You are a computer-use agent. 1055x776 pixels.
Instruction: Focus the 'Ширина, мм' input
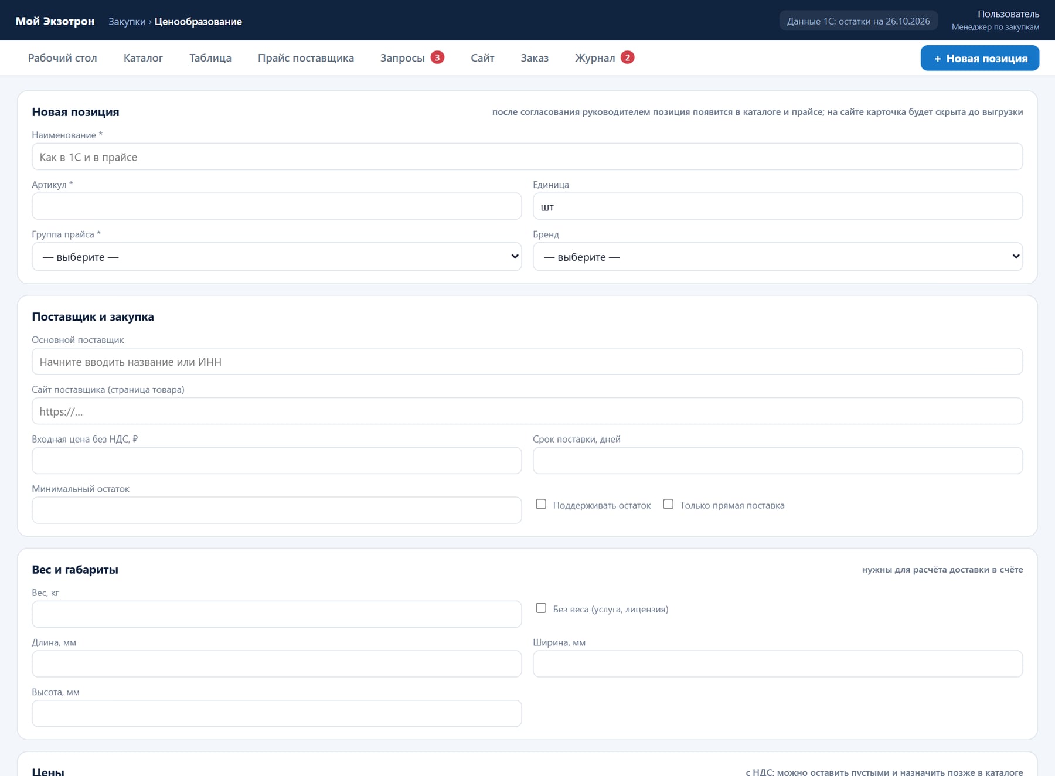click(x=778, y=663)
